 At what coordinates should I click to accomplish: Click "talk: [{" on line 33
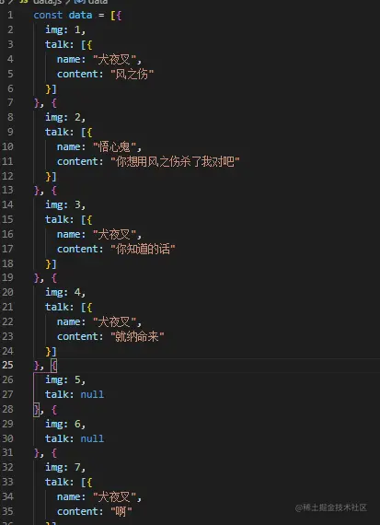[x=69, y=482]
